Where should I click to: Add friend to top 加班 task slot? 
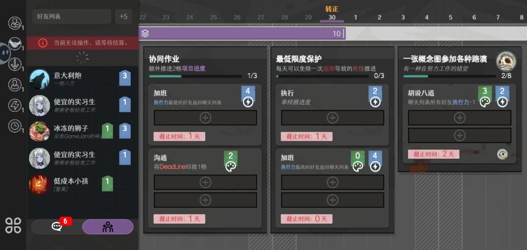coord(205,118)
